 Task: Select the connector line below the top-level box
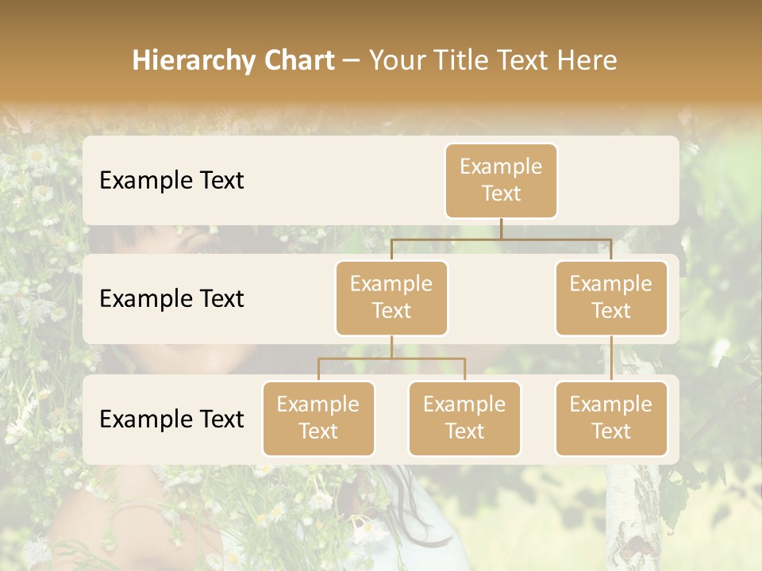coord(501,229)
